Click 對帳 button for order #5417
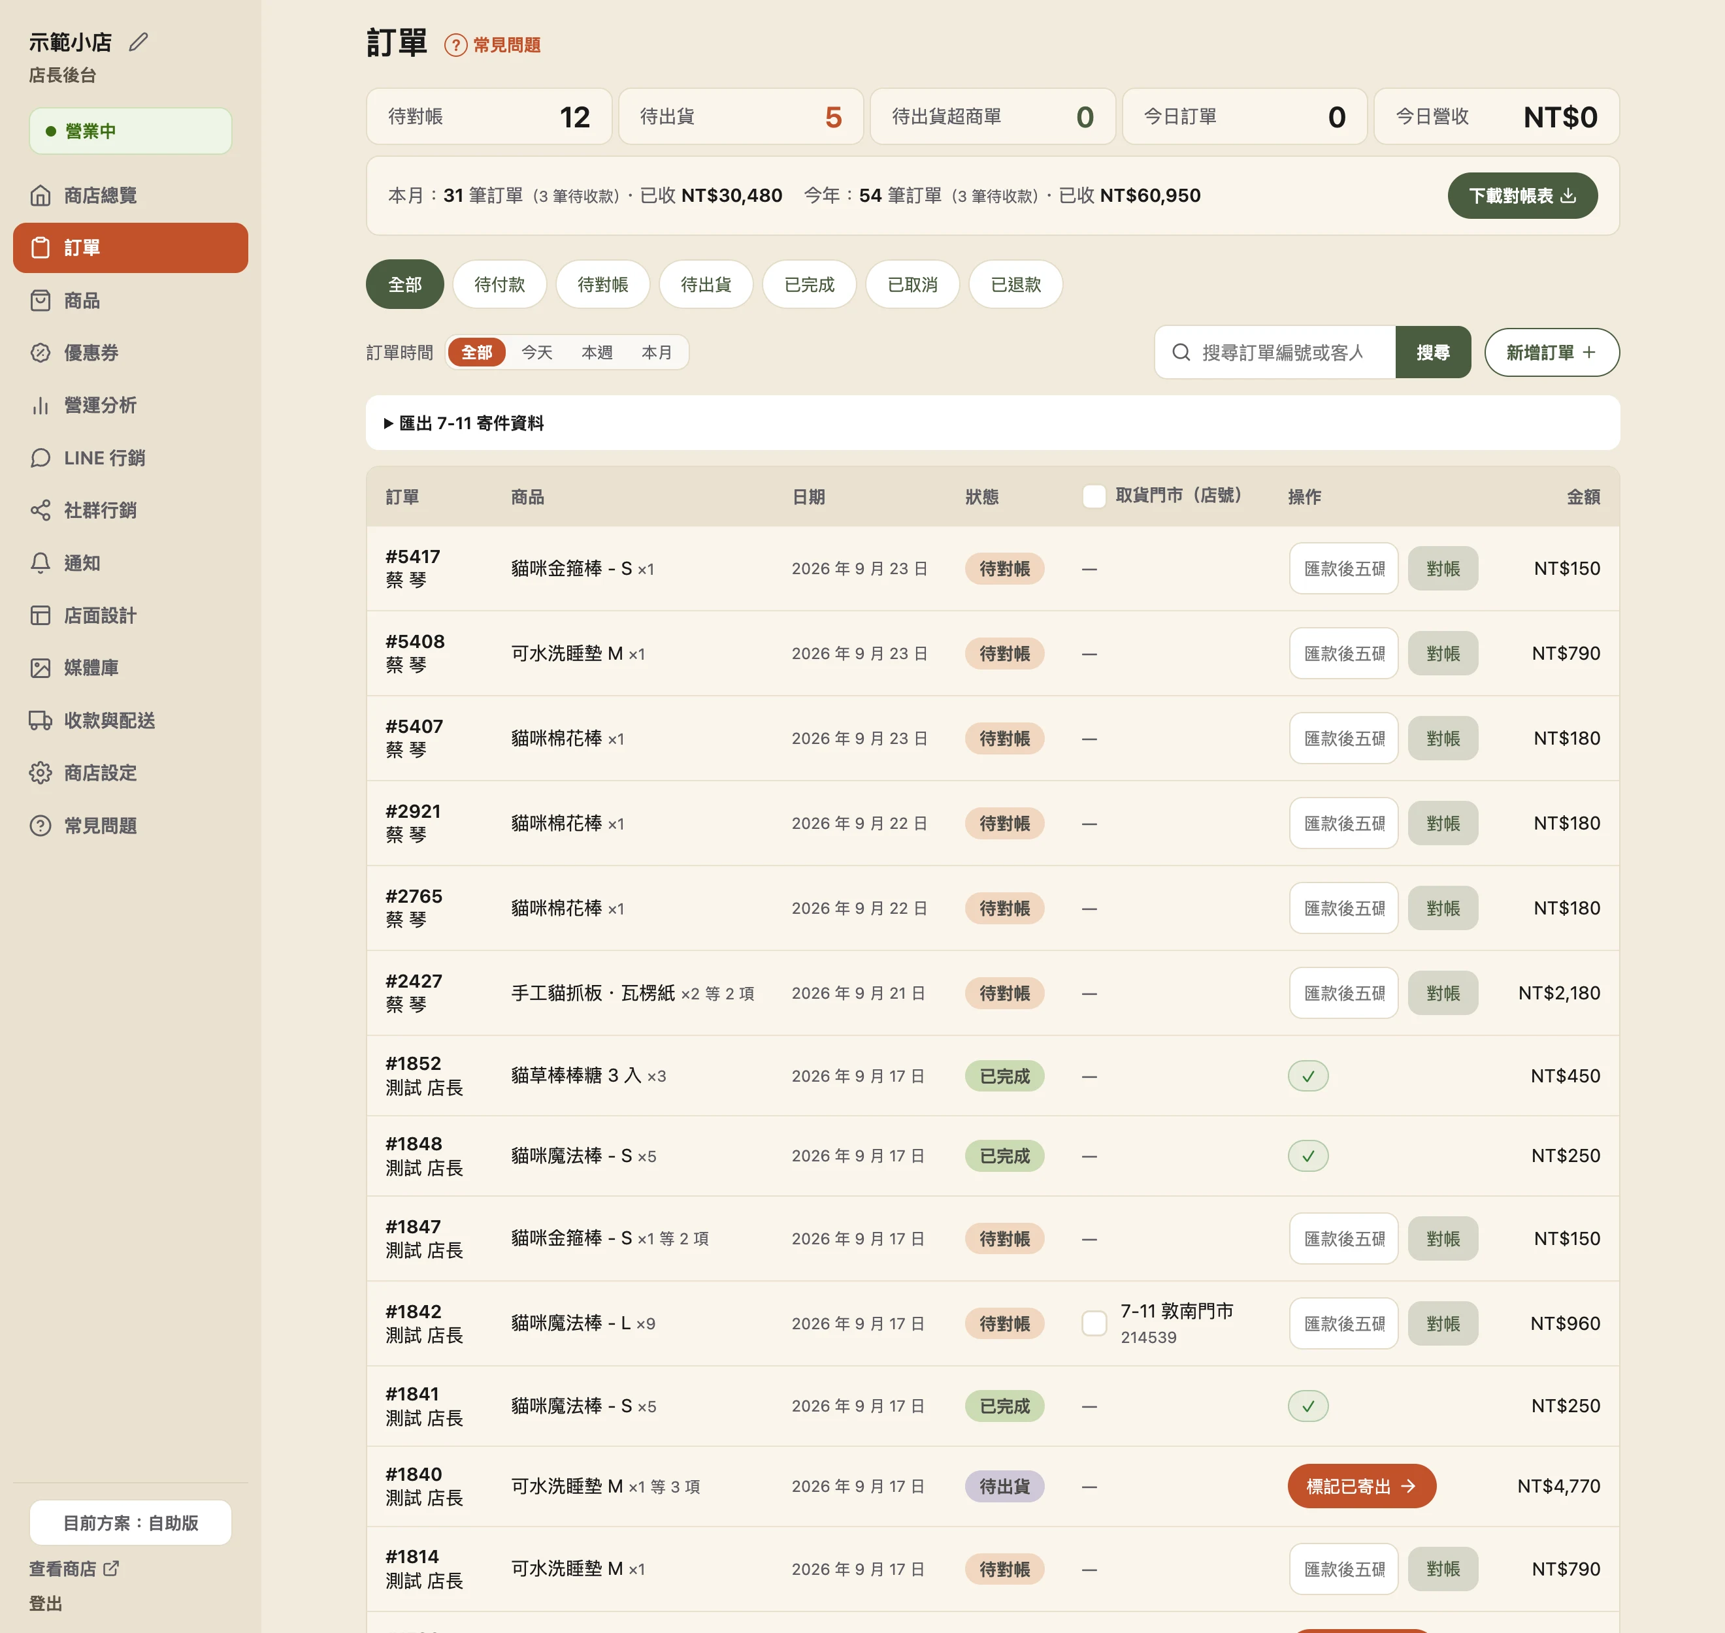Image resolution: width=1725 pixels, height=1633 pixels. click(1443, 568)
